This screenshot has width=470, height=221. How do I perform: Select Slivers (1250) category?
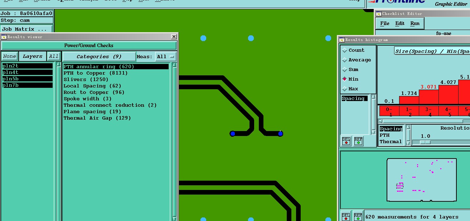pos(116,79)
